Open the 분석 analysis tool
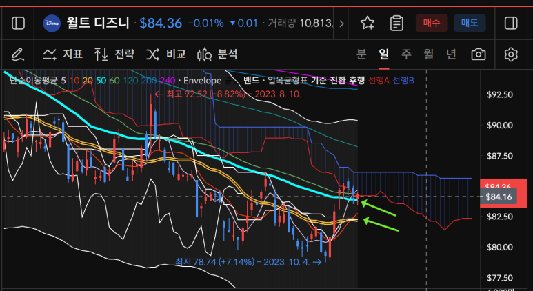Viewport: 533px width, 291px height. tap(217, 54)
